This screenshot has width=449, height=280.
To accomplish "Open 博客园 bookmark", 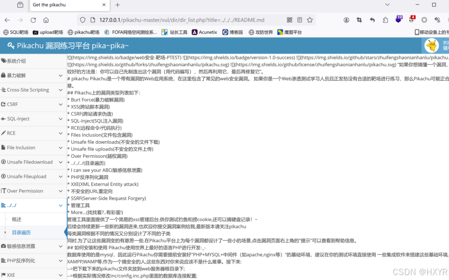I will [232, 32].
